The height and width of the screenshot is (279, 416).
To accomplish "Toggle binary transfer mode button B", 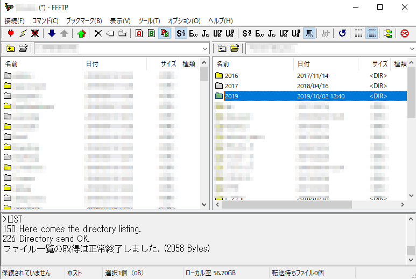I will (151, 33).
